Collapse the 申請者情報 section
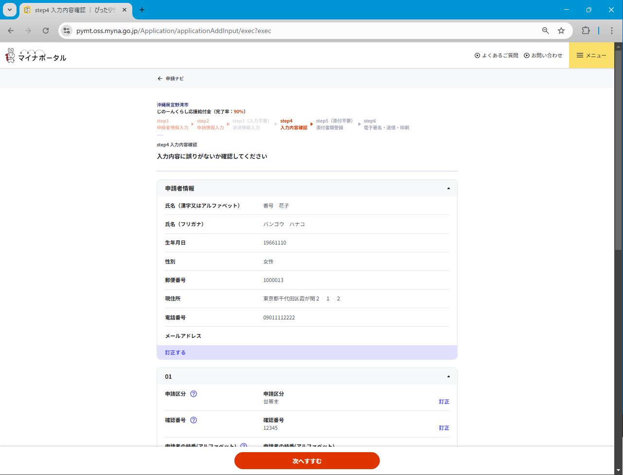This screenshot has width=623, height=475. click(x=448, y=188)
